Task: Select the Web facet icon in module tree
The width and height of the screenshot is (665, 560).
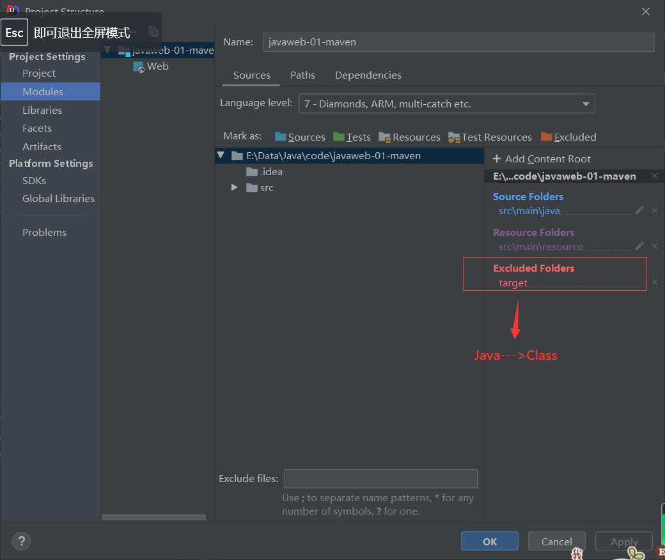Action: [138, 67]
